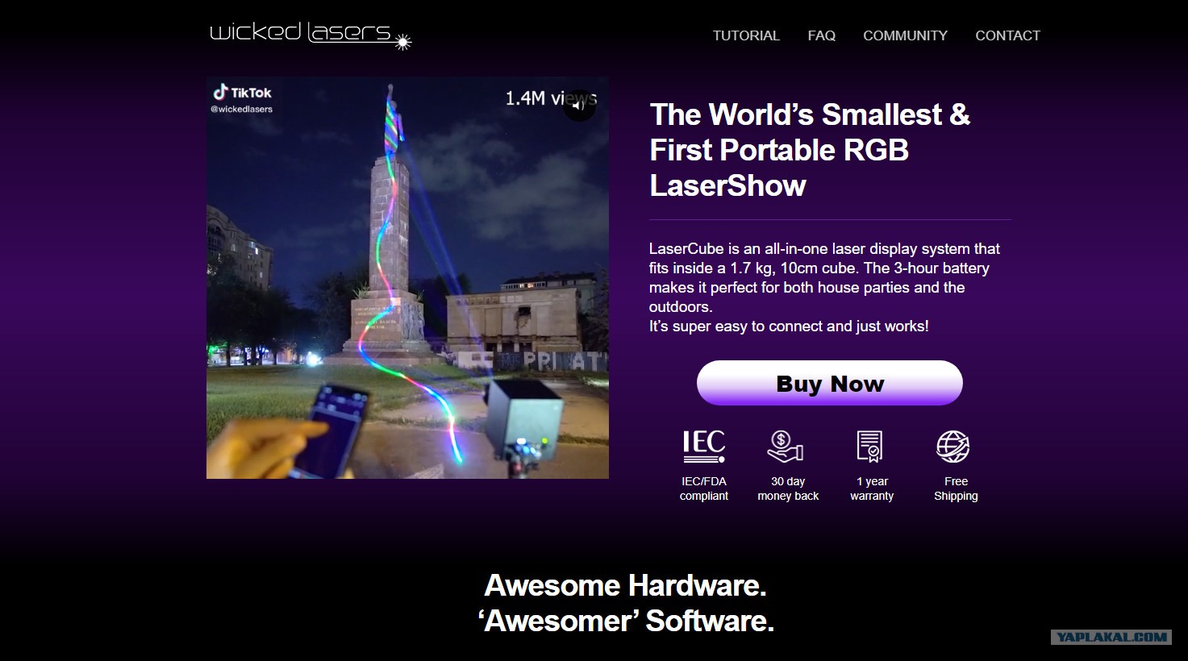Click the TikTok logo on video

coord(242,93)
